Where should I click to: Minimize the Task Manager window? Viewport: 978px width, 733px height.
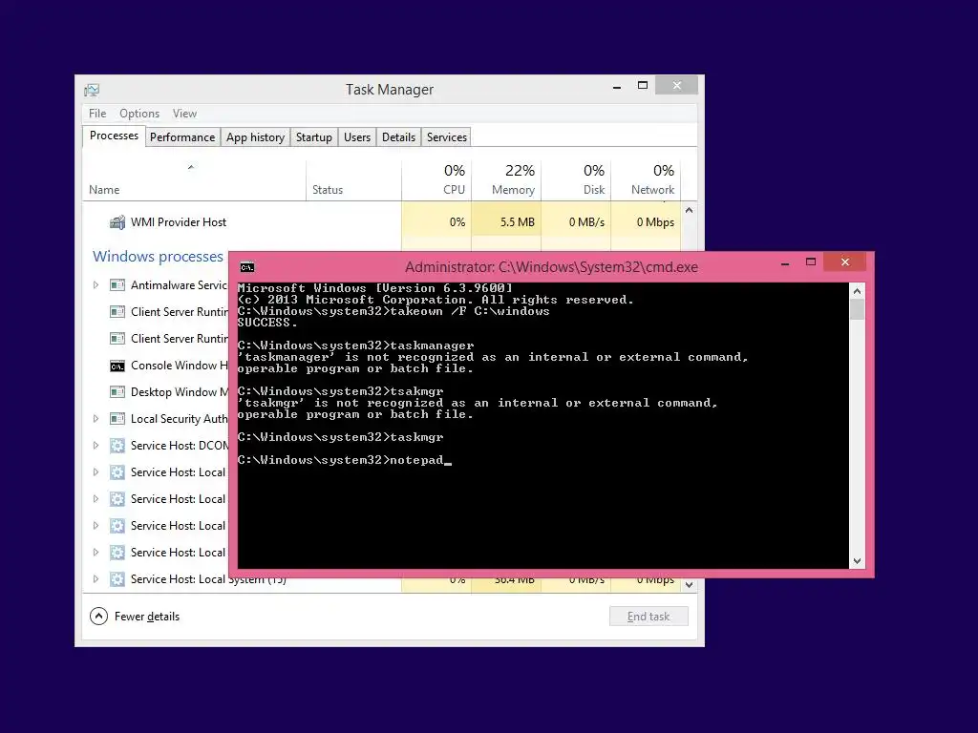click(x=617, y=87)
